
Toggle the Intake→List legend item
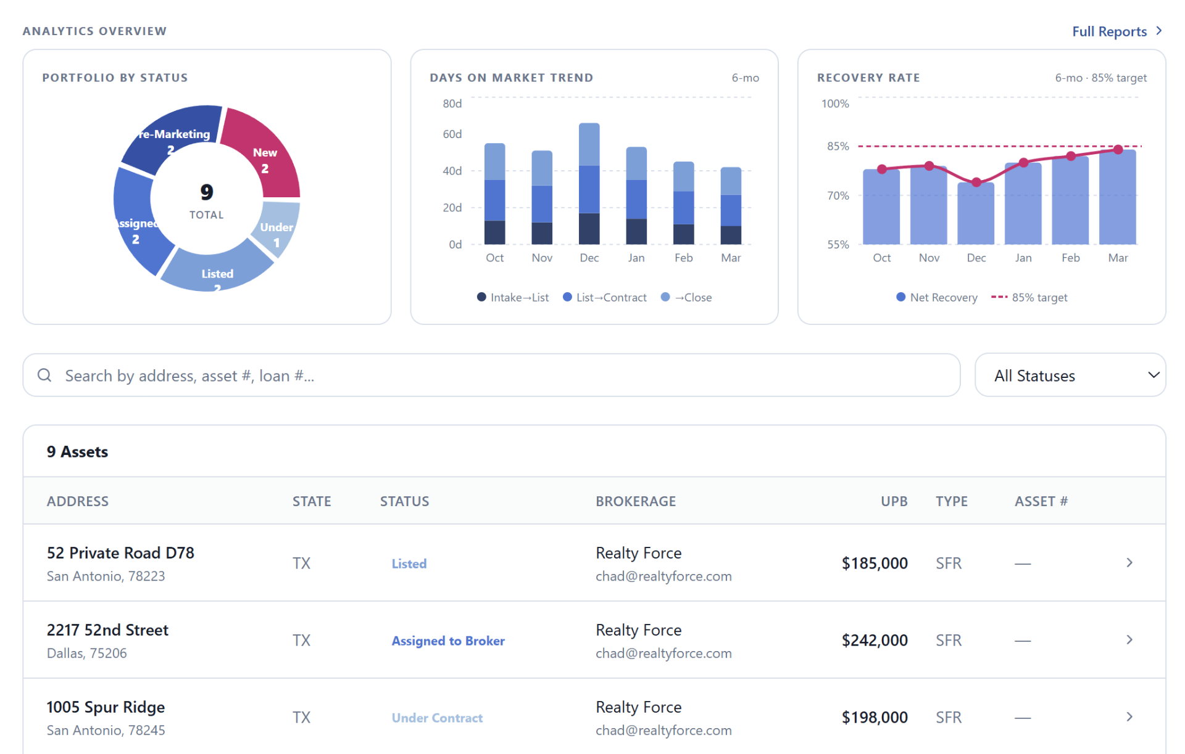click(x=513, y=297)
